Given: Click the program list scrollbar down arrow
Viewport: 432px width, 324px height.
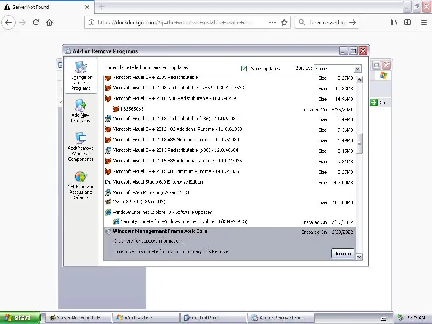Looking at the screenshot, I should [359, 257].
